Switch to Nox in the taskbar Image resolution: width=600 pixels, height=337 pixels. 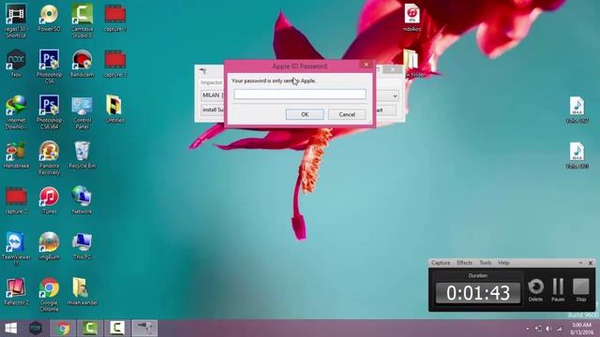36,329
